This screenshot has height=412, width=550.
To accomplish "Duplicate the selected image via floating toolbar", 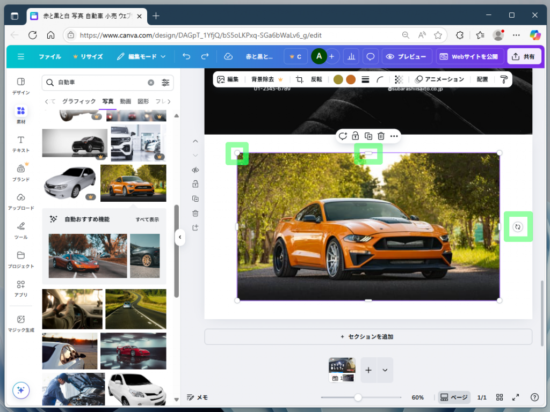I will tap(367, 136).
